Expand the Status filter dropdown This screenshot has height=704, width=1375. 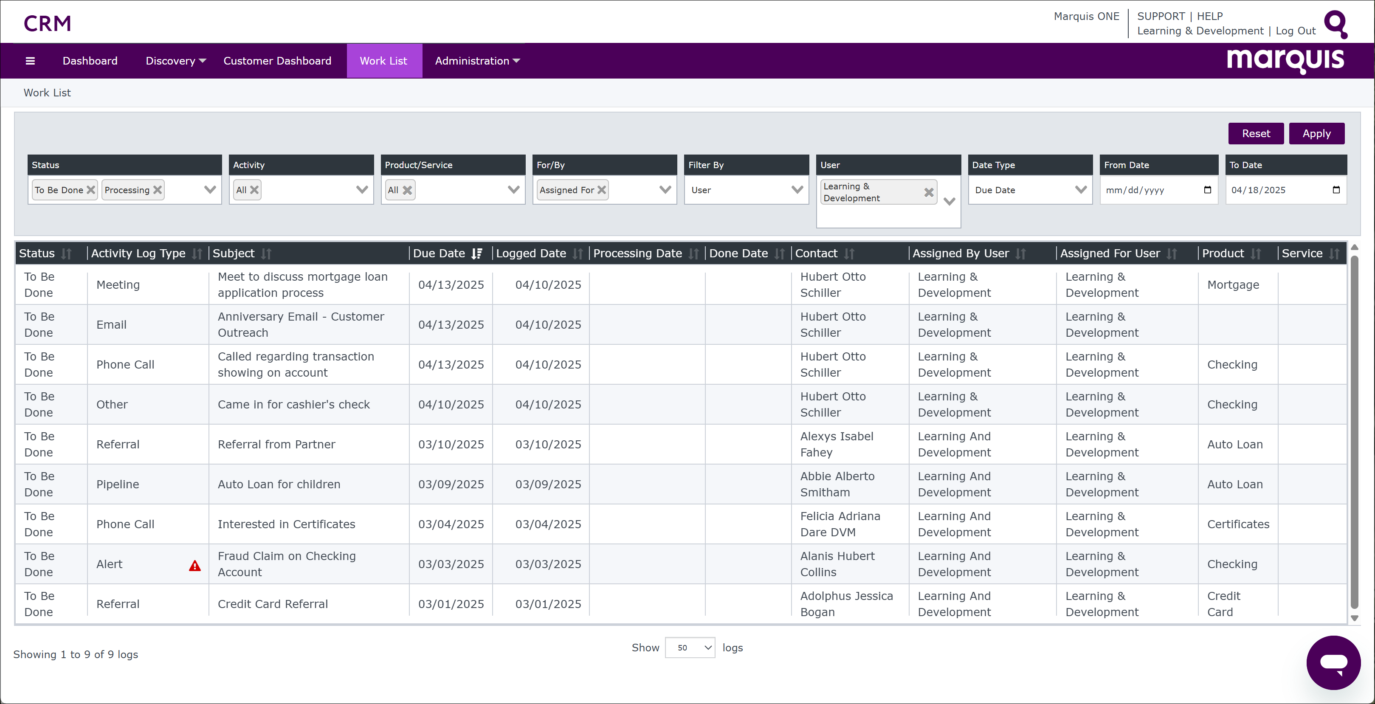pyautogui.click(x=210, y=190)
